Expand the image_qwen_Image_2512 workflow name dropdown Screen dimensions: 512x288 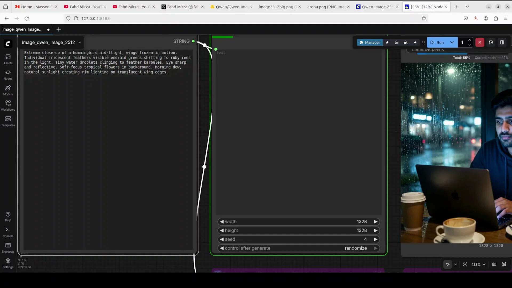(79, 42)
